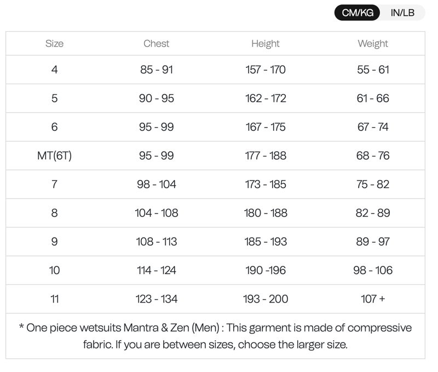
Task: Switch units to IN/LB
Action: tap(402, 13)
